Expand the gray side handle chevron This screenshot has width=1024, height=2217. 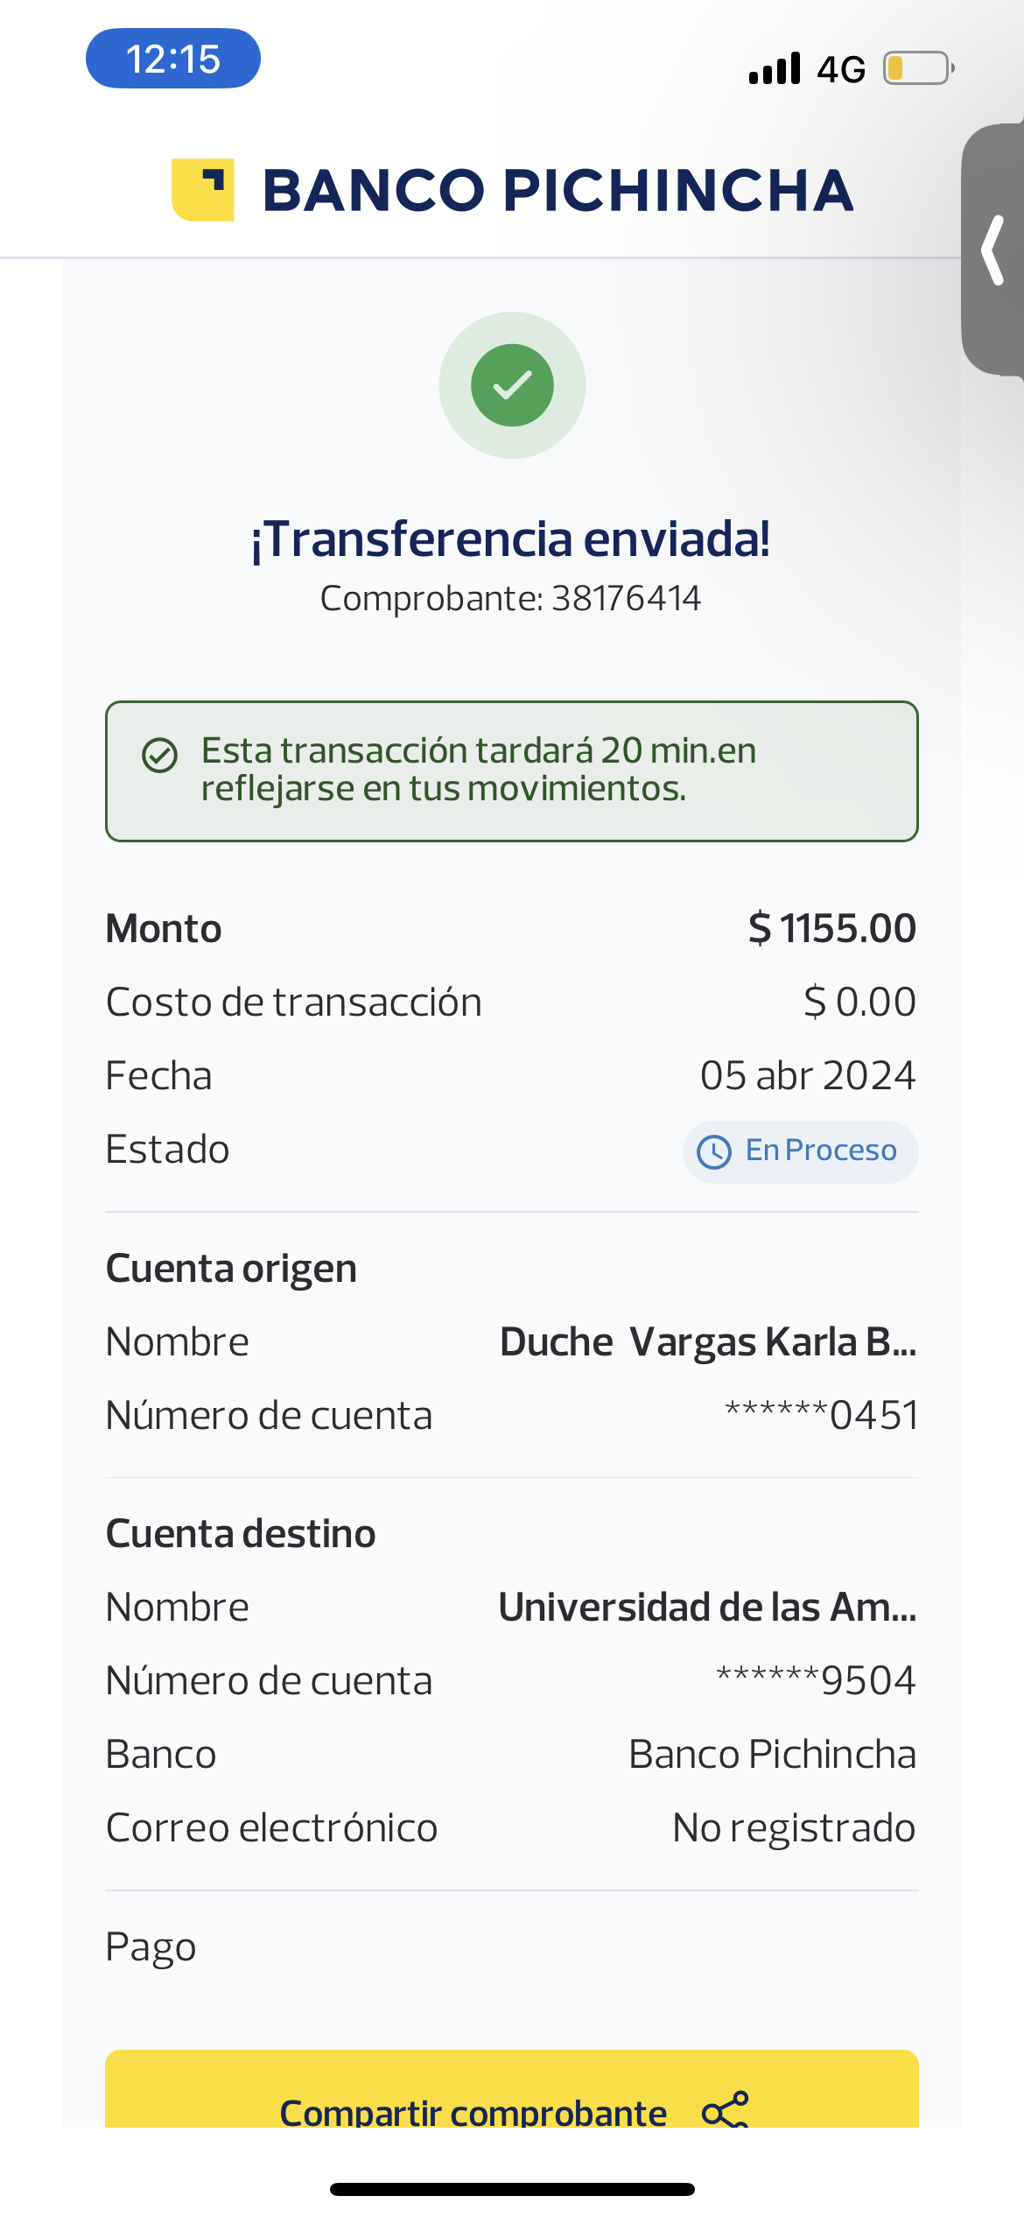point(992,250)
